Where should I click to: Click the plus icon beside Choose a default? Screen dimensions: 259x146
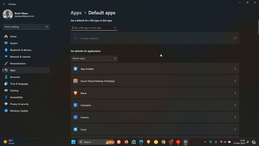75,38
